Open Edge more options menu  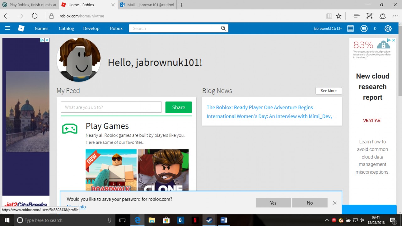pos(395,16)
